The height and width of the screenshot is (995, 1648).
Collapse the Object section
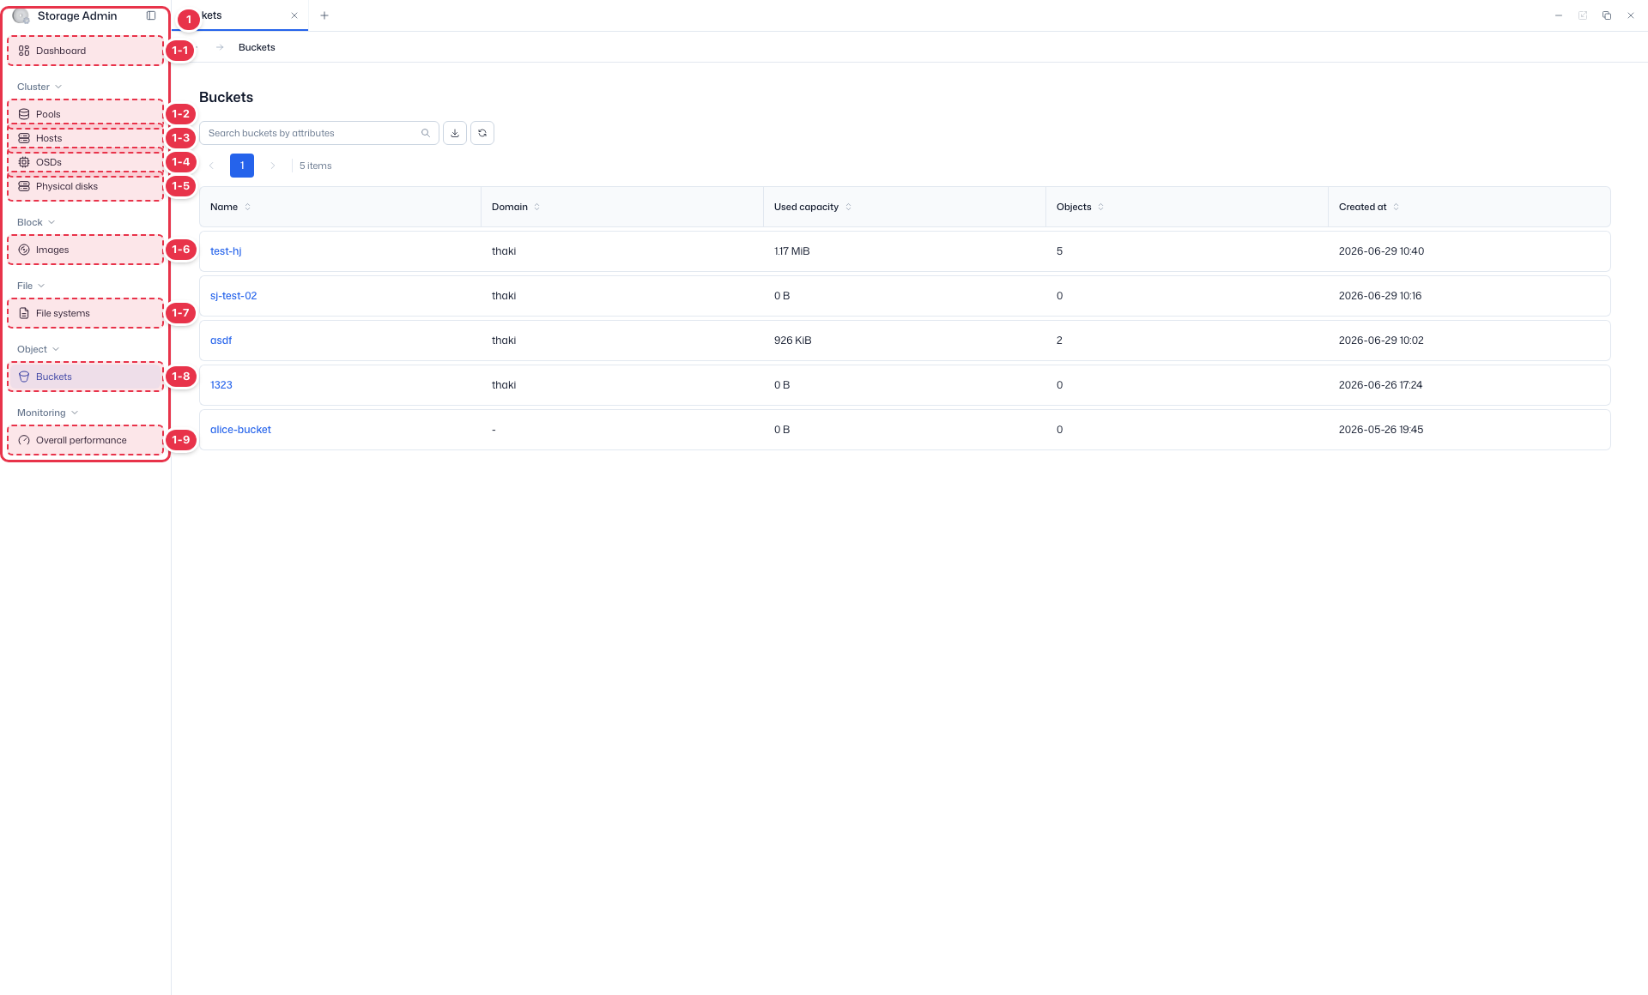pos(39,349)
